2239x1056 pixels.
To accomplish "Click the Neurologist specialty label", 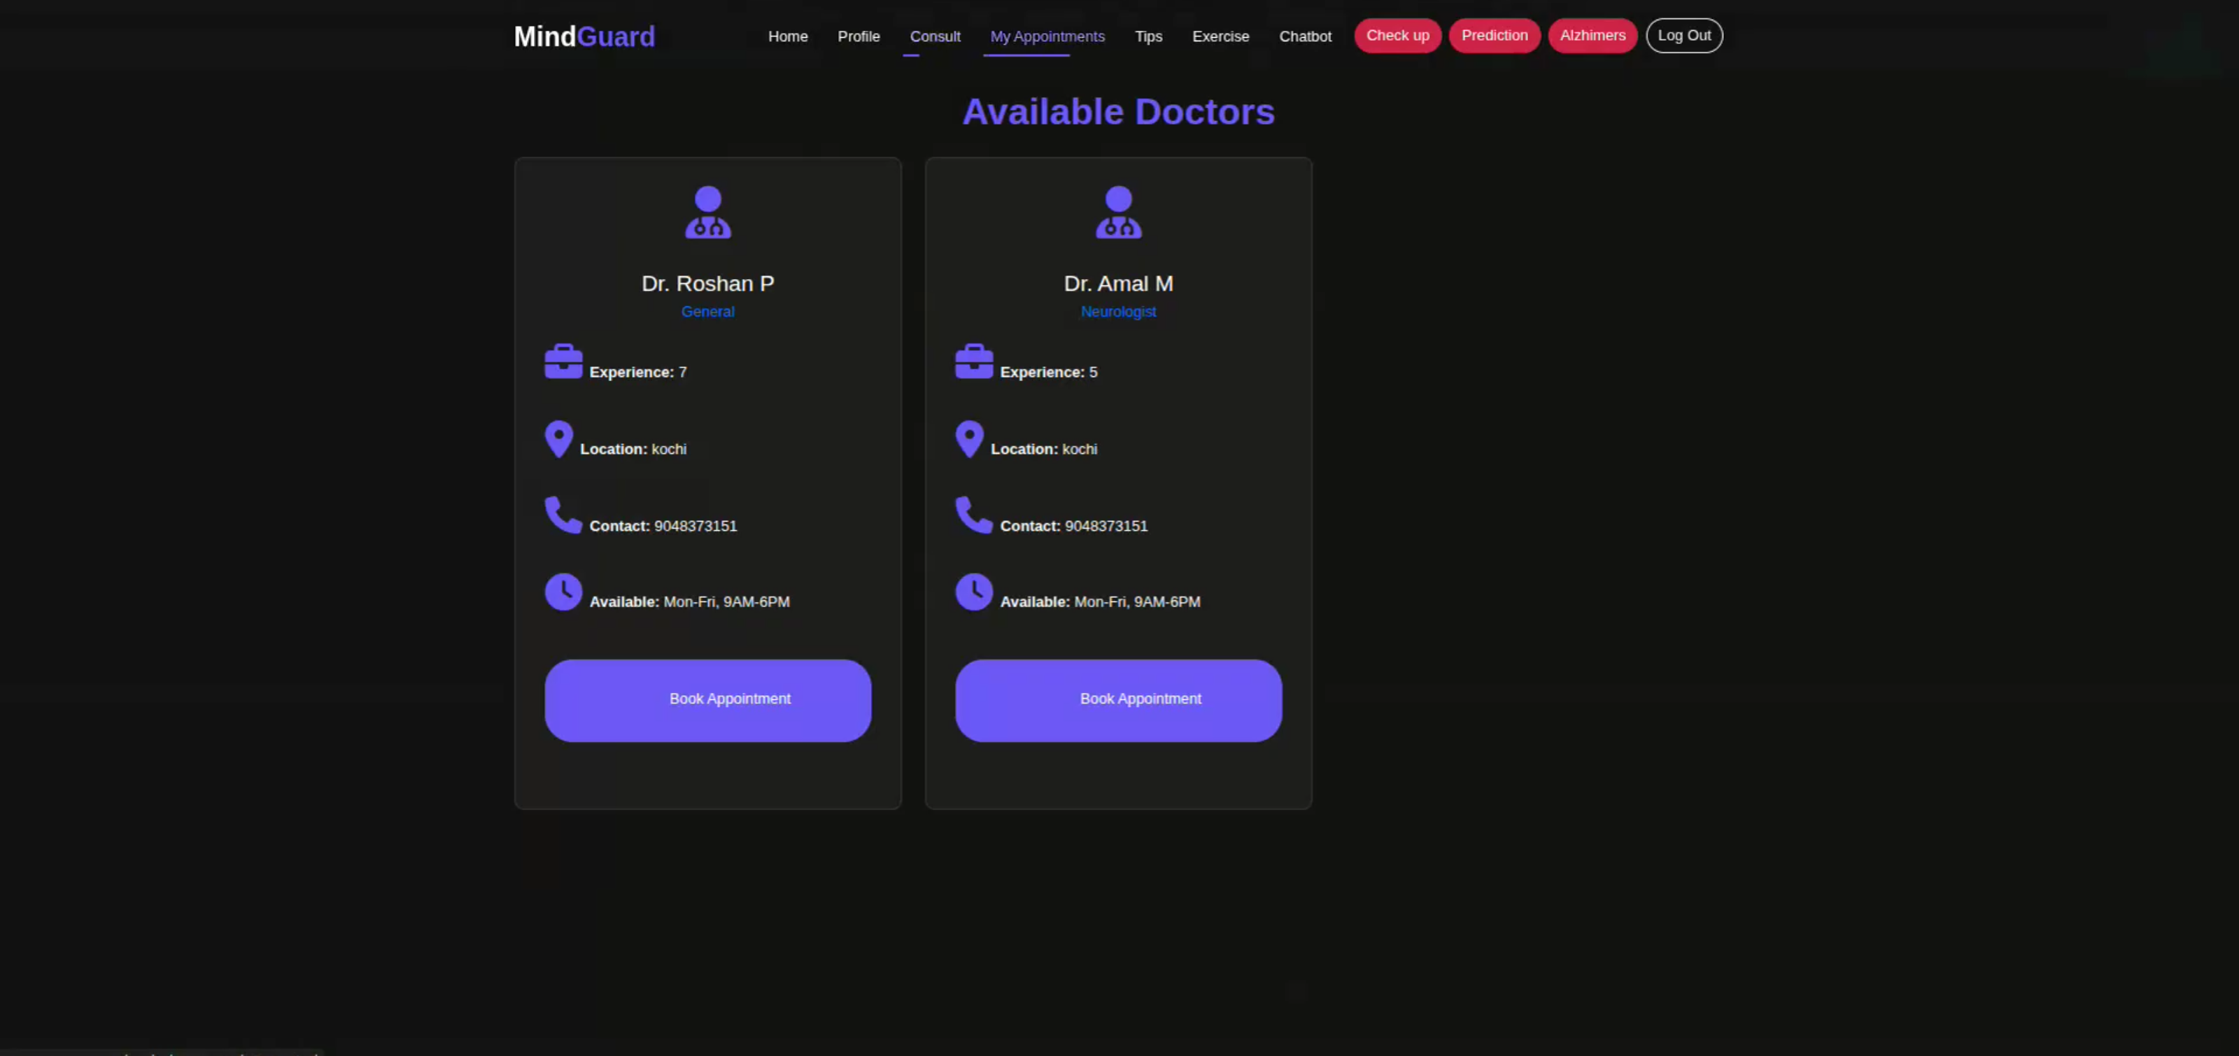I will [1119, 312].
